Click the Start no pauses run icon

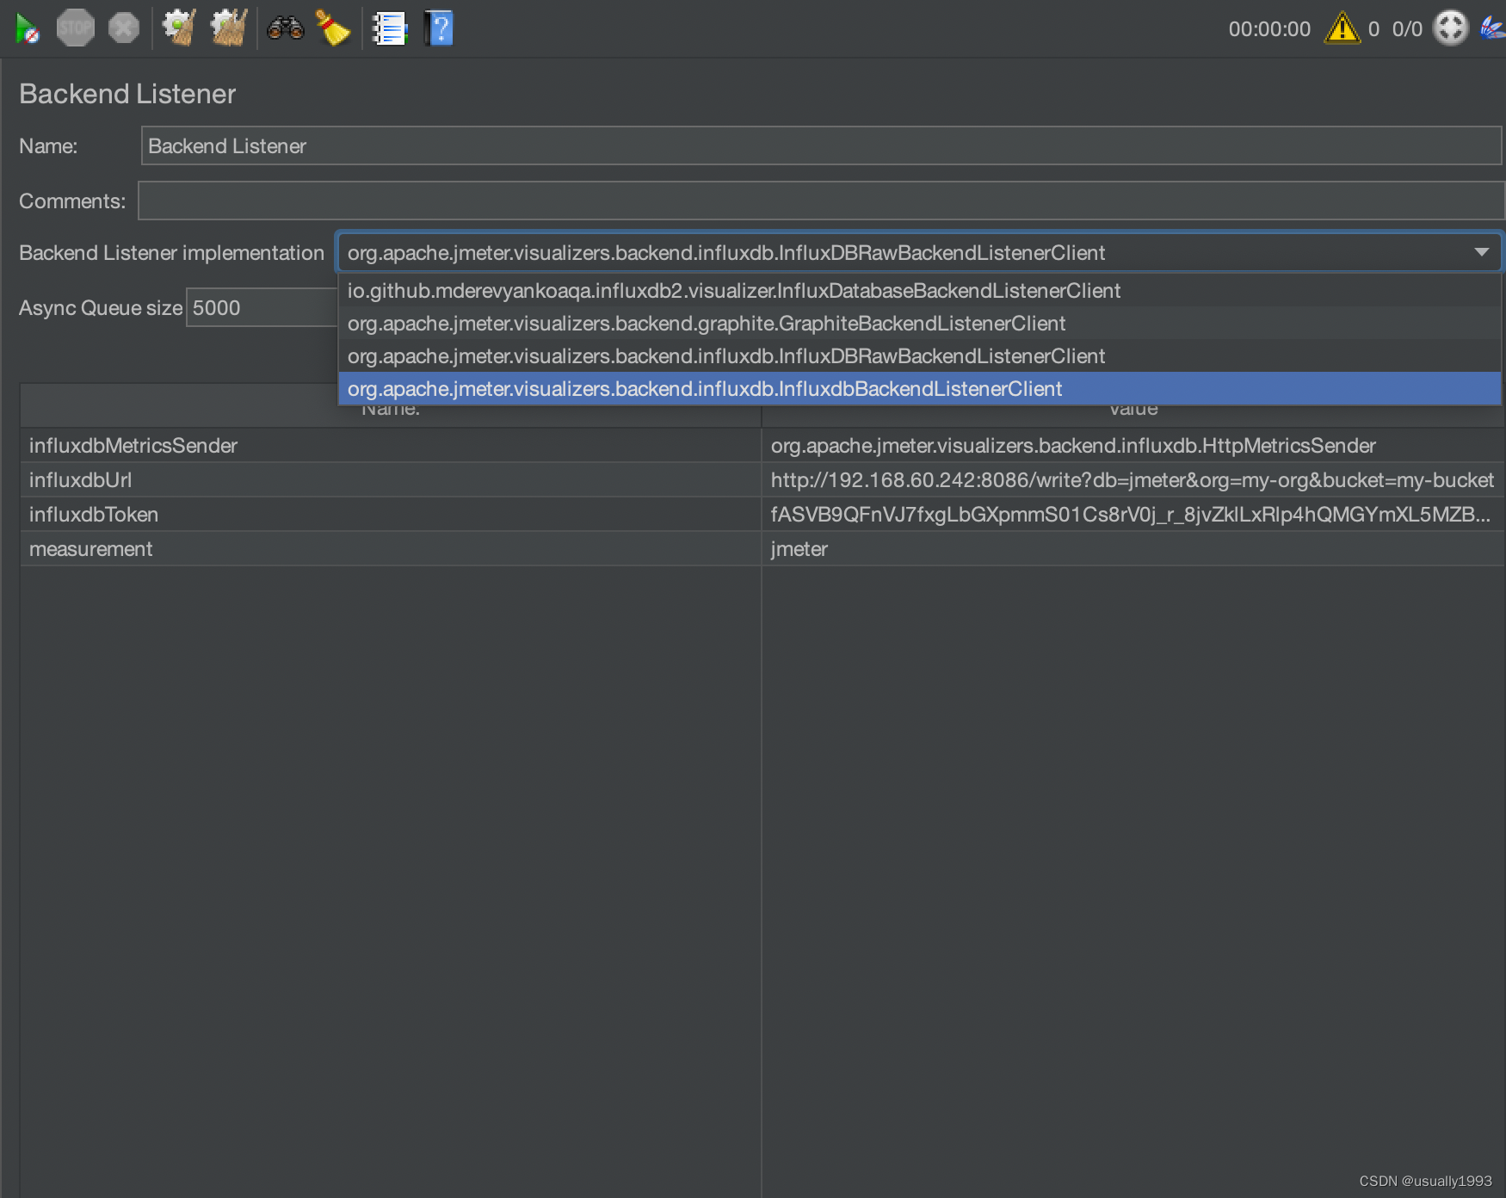(27, 29)
